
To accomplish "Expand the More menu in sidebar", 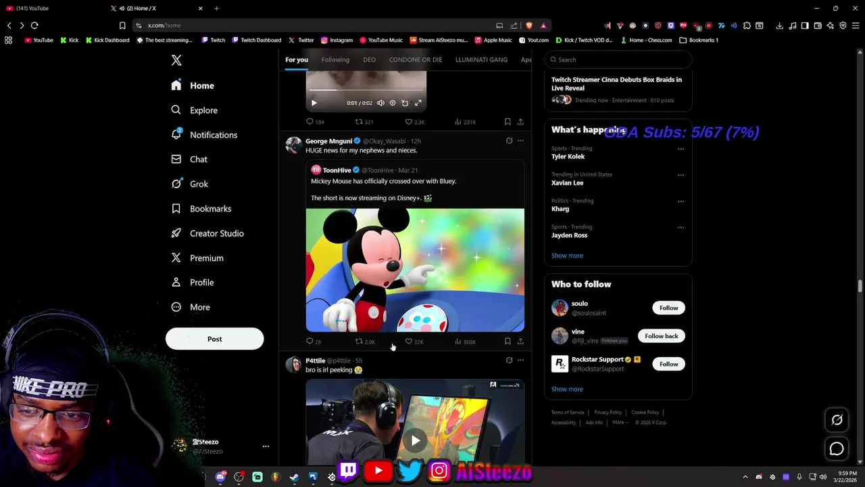I will click(x=191, y=307).
